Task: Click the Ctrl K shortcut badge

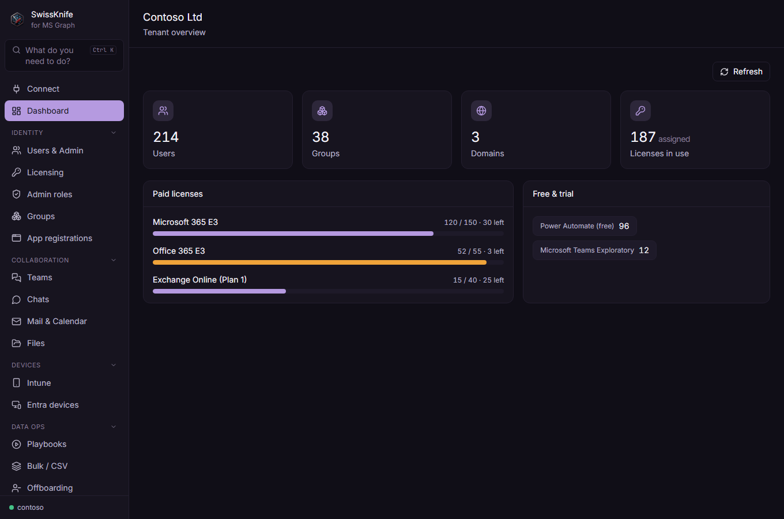Action: pos(103,50)
